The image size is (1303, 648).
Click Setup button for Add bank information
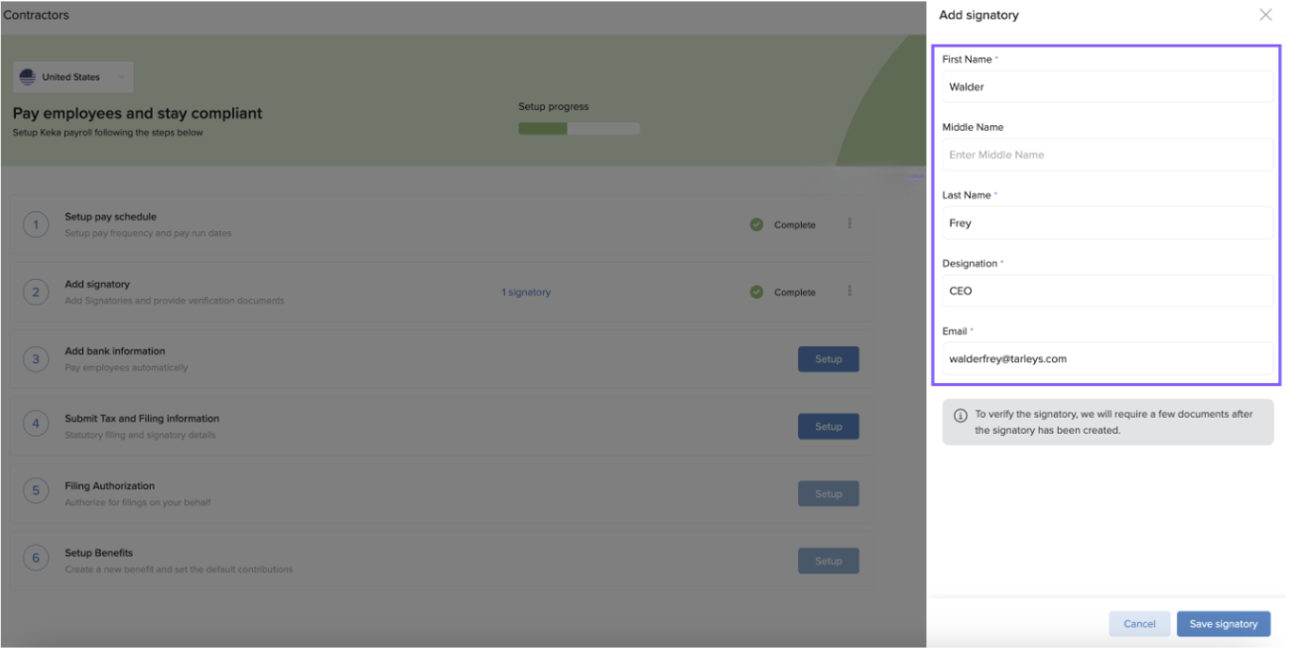828,359
